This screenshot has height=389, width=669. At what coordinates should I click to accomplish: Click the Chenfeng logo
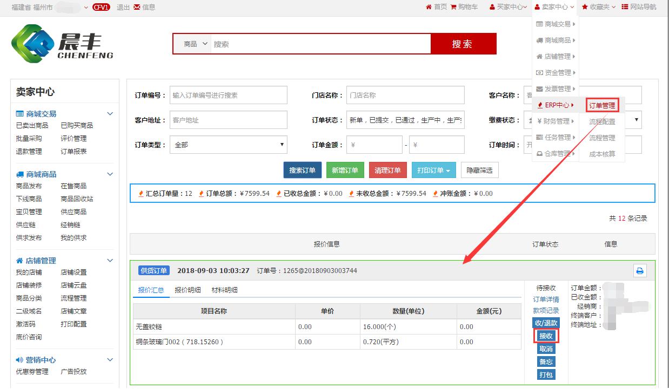62,44
